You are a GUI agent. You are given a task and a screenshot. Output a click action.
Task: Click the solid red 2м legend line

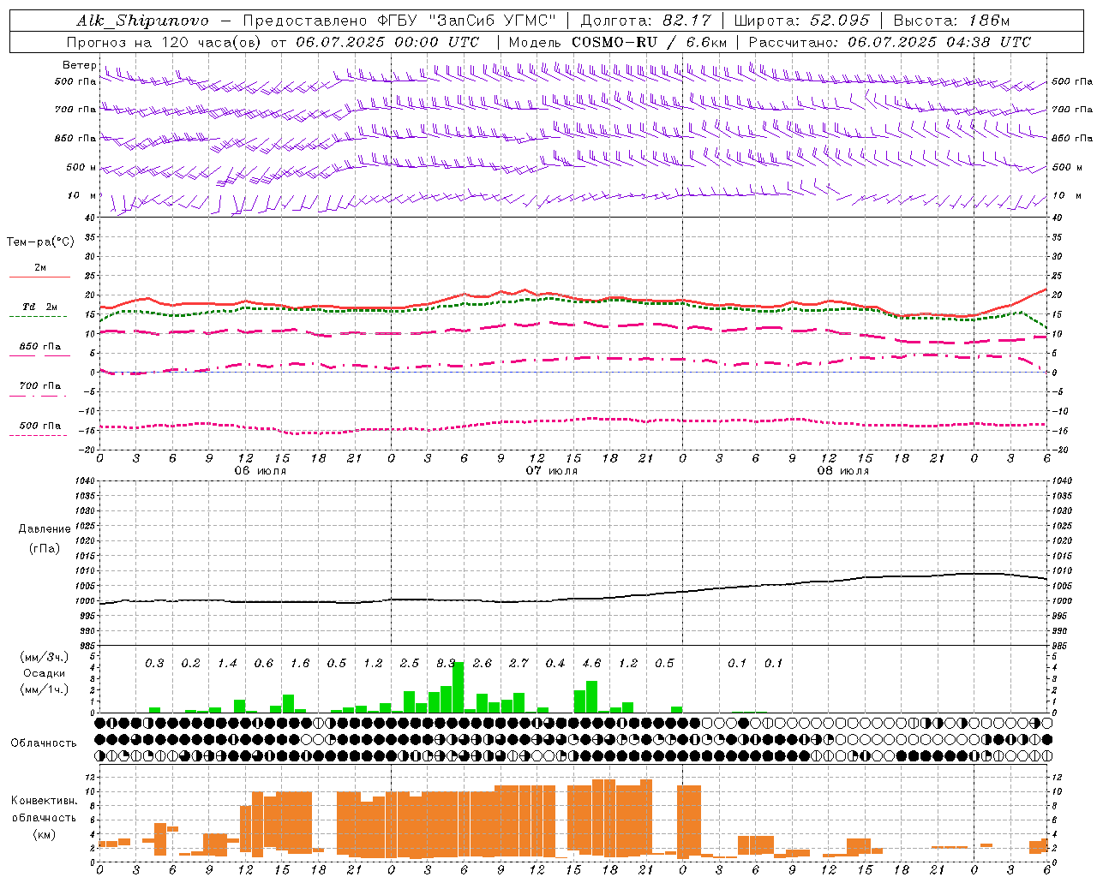point(39,277)
